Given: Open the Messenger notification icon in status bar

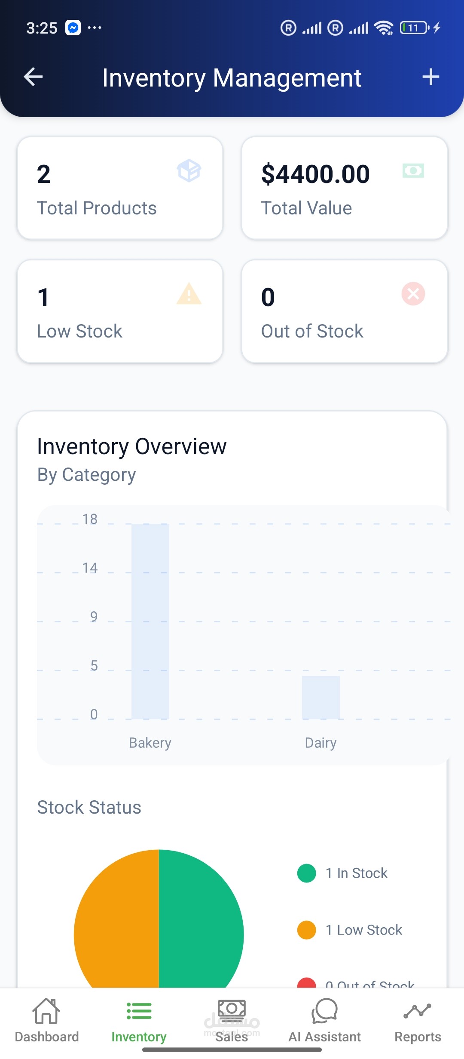Looking at the screenshot, I should coord(73,28).
